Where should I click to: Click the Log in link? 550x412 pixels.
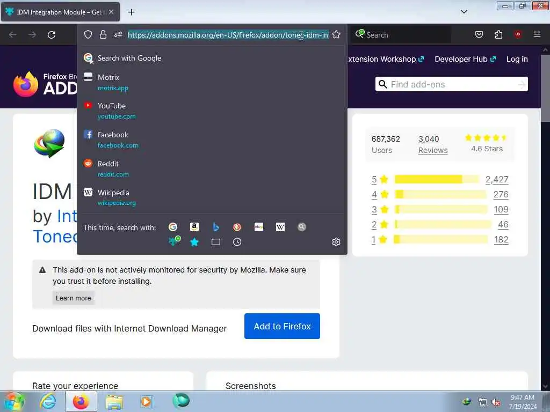pyautogui.click(x=517, y=59)
